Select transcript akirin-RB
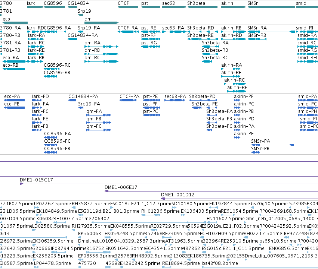Viewport: 318px width, 269px height. click(234, 32)
